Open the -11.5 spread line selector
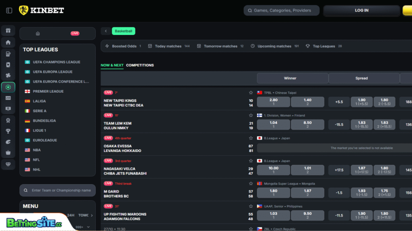Image resolution: width=412 pixels, height=231 pixels. 339,215
